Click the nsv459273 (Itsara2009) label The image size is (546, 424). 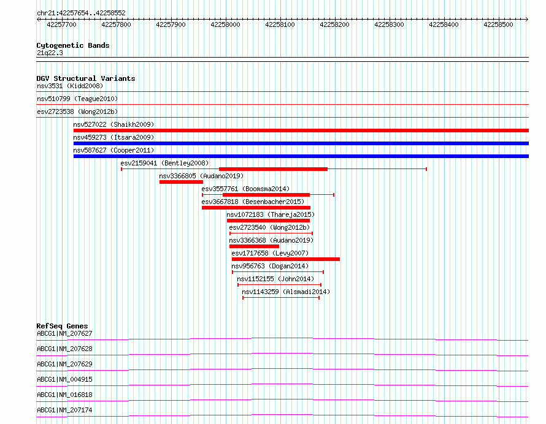pyautogui.click(x=113, y=137)
